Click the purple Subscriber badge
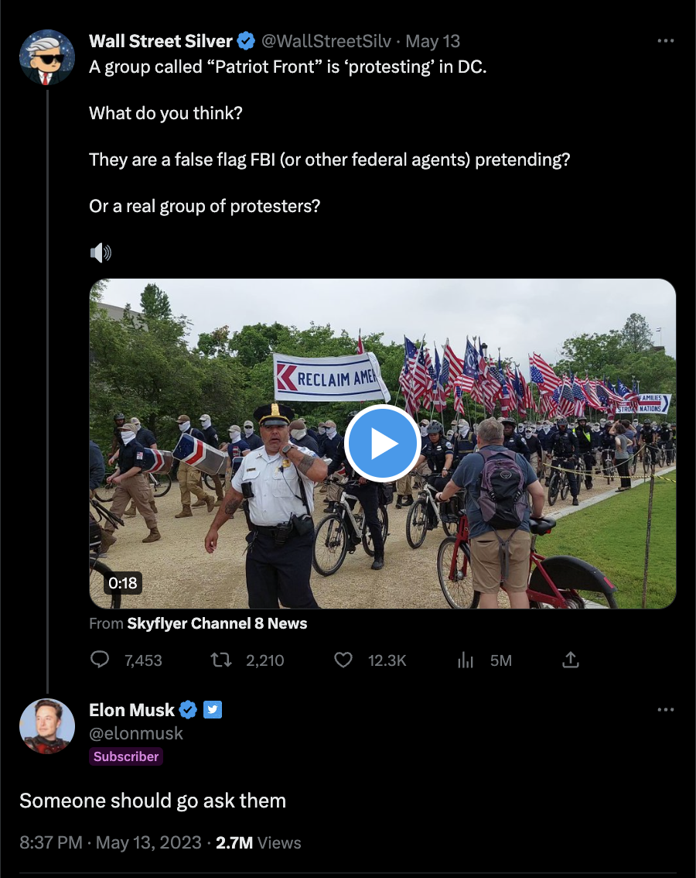 (x=126, y=756)
